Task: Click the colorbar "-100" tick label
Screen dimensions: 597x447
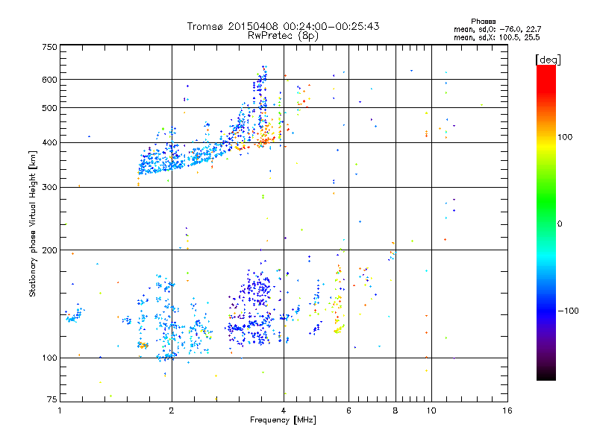Action: pyautogui.click(x=568, y=311)
